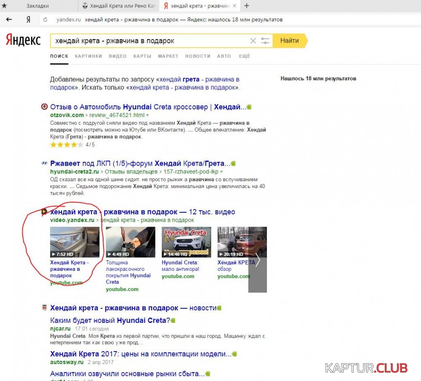The height and width of the screenshot is (381, 421).
Task: Show next videos with the carousel arrow
Action: point(258,259)
